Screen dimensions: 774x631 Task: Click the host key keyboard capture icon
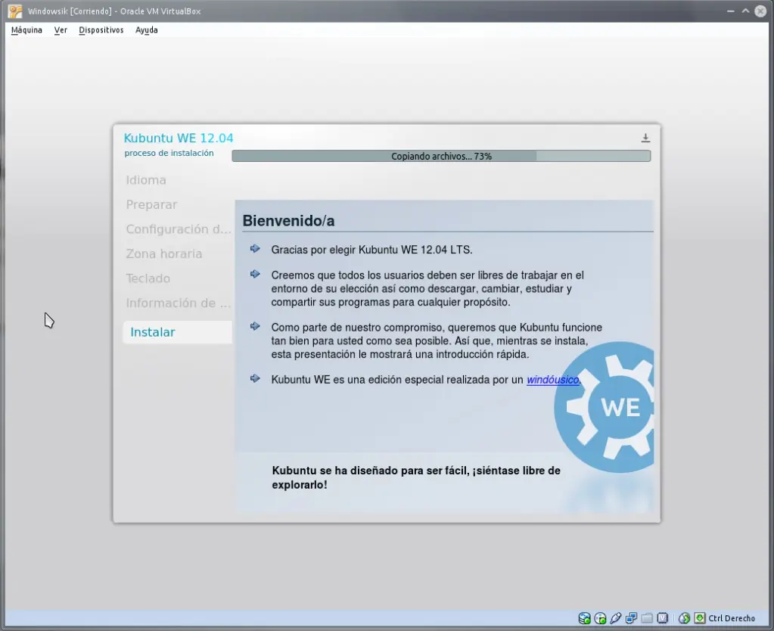(x=700, y=618)
